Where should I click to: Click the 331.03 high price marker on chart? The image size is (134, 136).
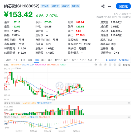point(18,68)
